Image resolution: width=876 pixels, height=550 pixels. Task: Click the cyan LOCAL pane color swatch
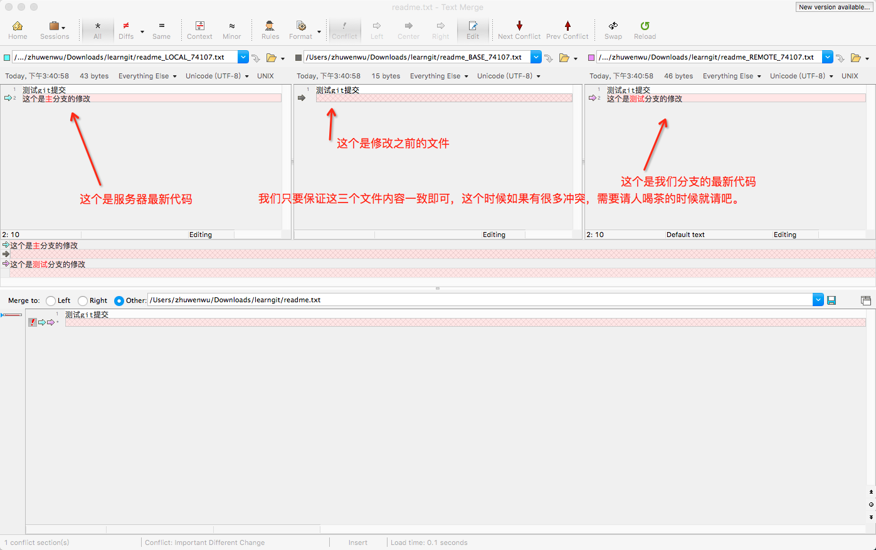coord(7,58)
